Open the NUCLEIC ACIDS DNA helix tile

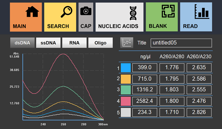click(x=119, y=17)
